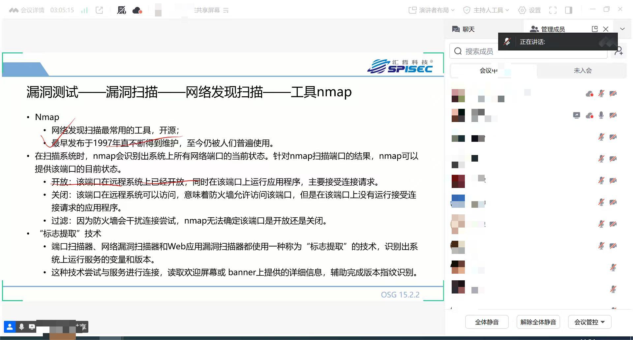Toggle the first participant's muted microphone

click(x=601, y=94)
